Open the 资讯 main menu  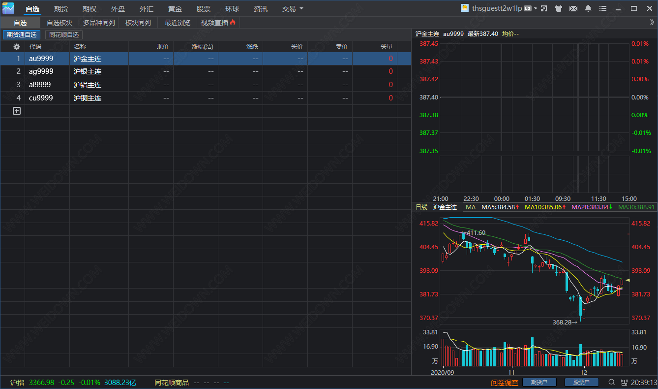click(x=261, y=9)
